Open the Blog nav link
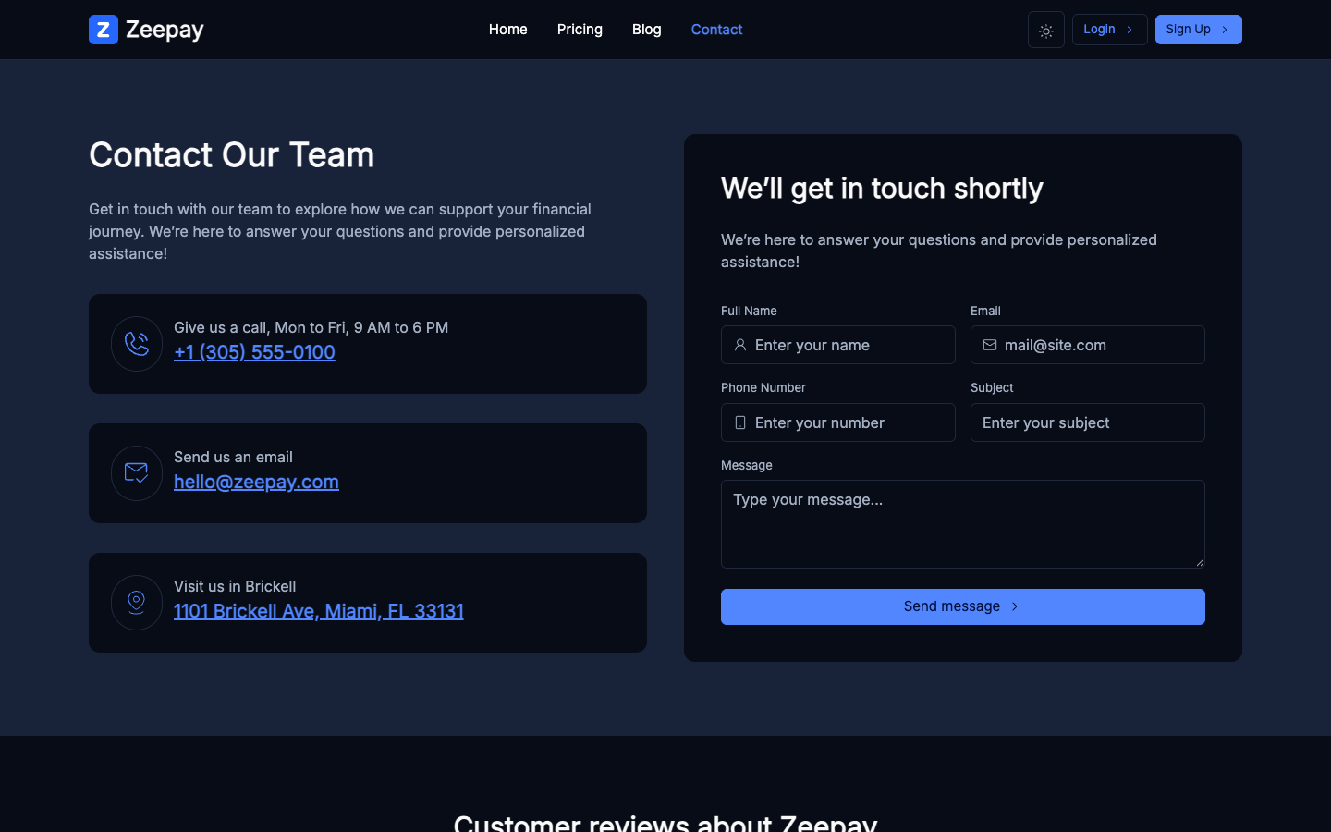This screenshot has height=832, width=1331. point(647,30)
